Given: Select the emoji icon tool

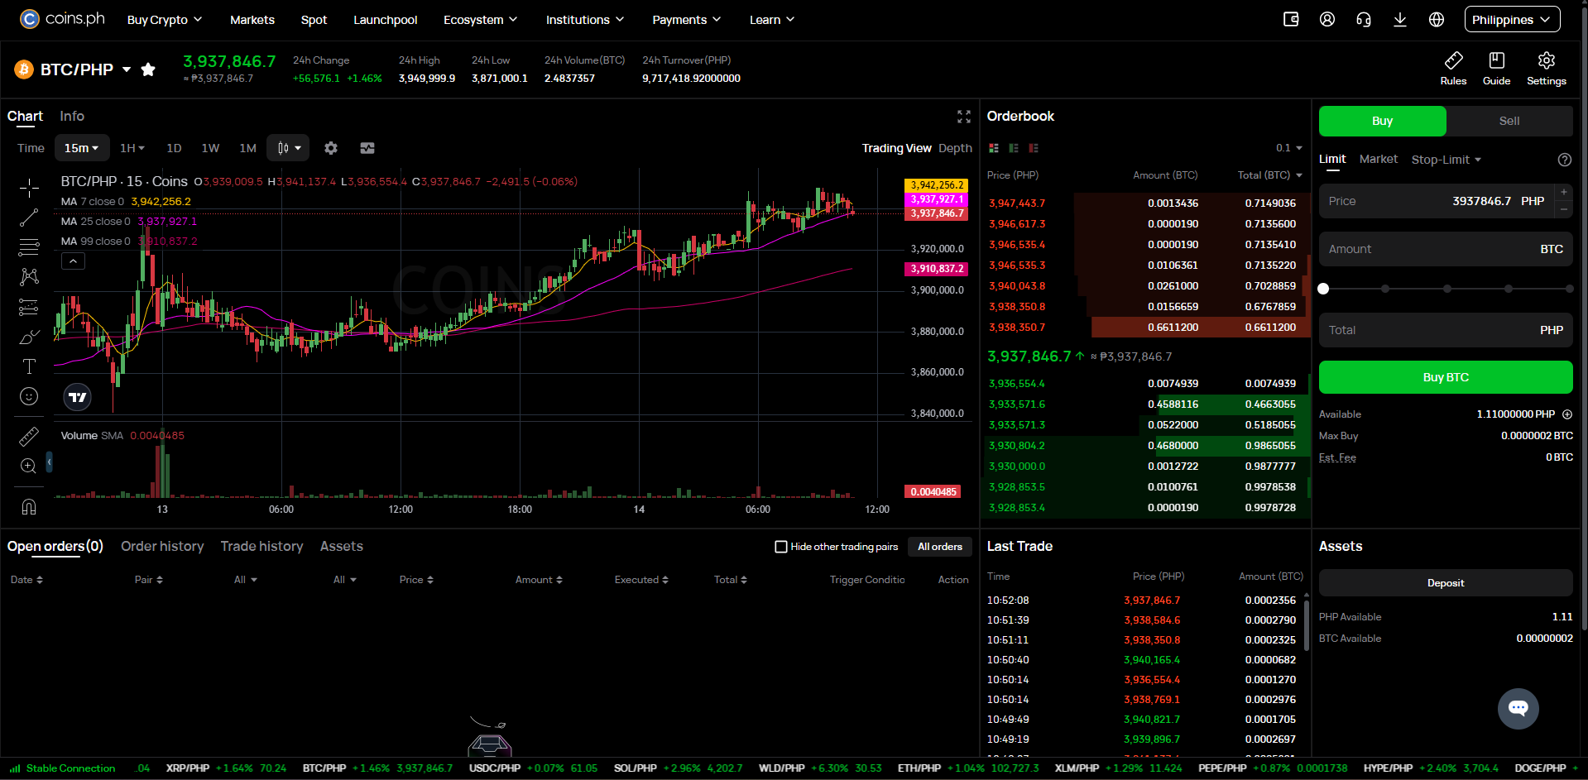Looking at the screenshot, I should [29, 396].
